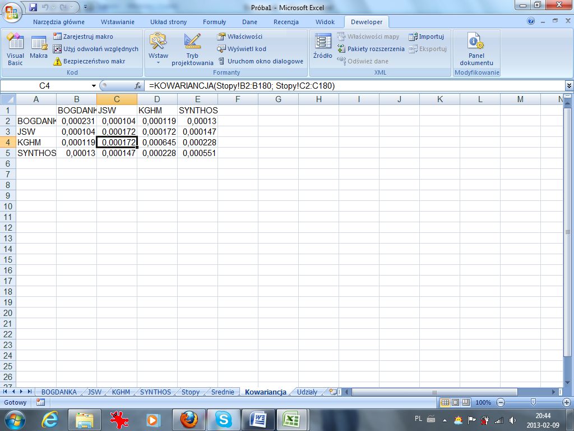Open Firefox from the taskbar
The image size is (574, 431).
tap(189, 420)
